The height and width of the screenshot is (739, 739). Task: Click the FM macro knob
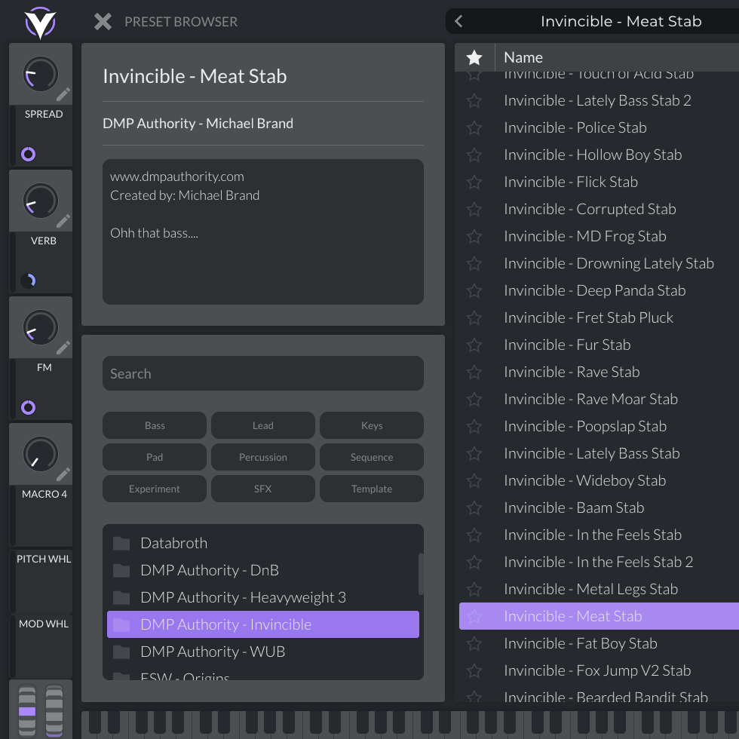[x=40, y=327]
